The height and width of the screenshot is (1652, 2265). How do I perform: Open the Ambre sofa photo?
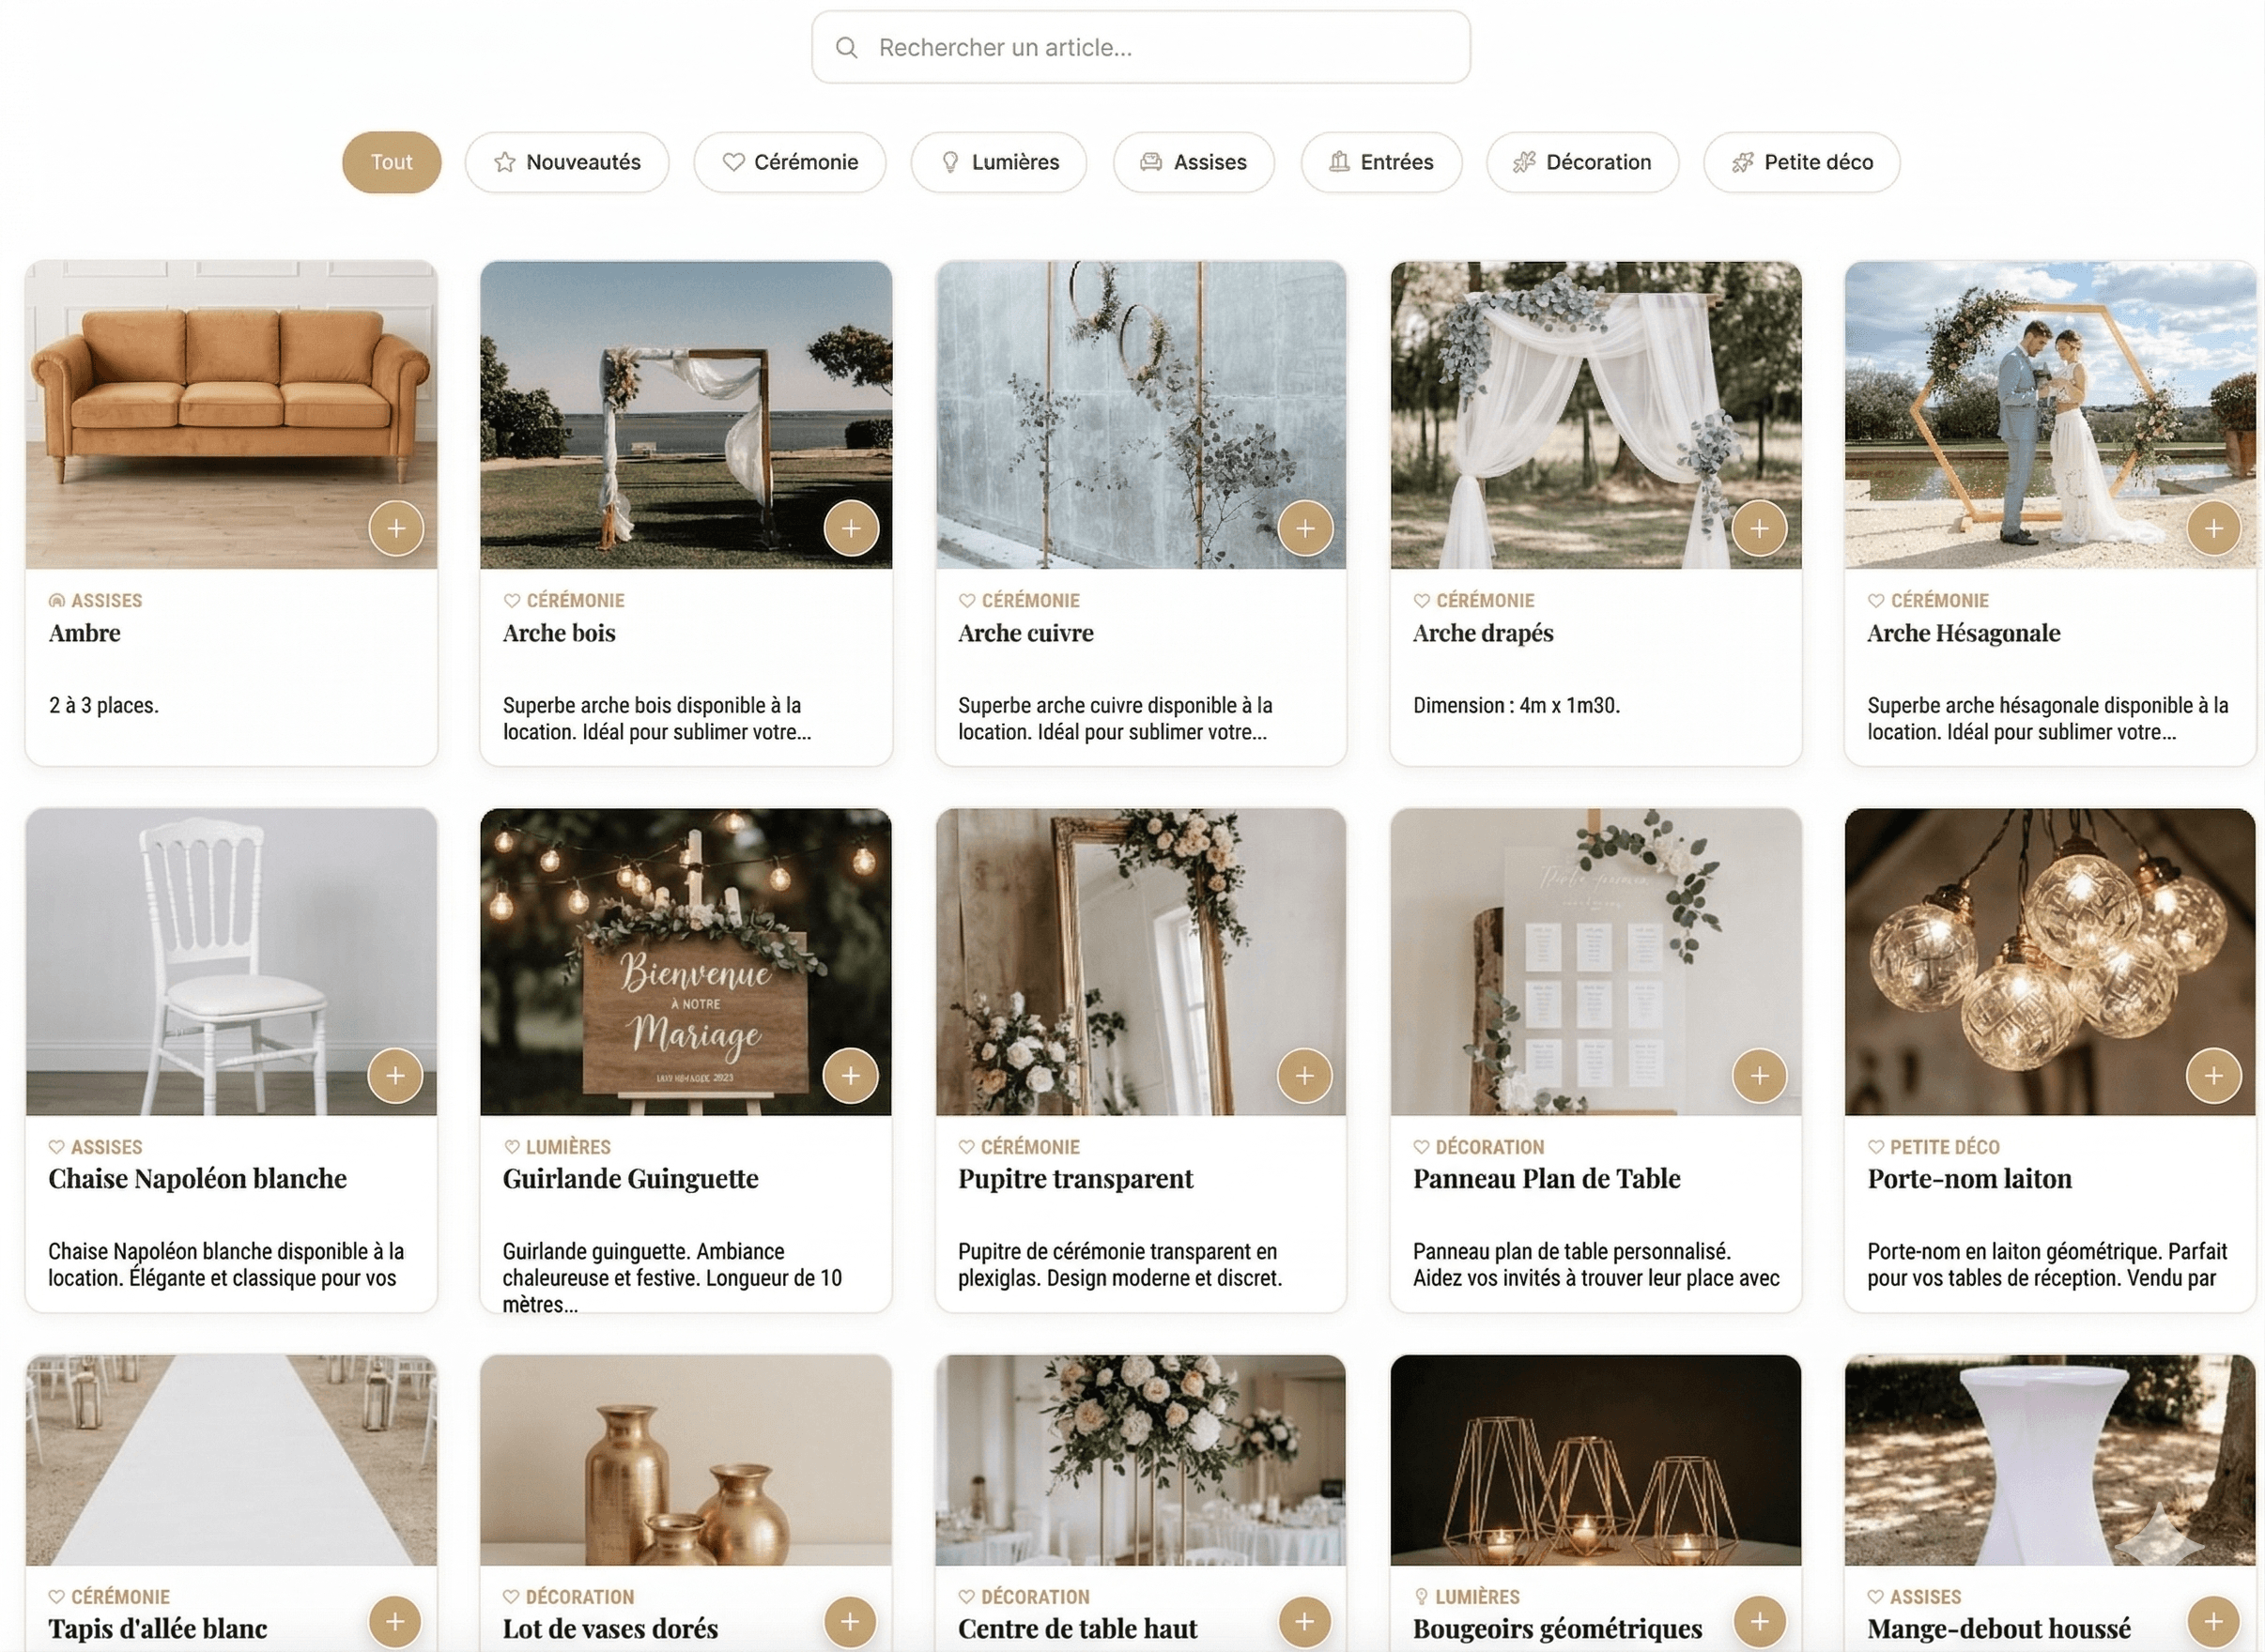coord(231,415)
